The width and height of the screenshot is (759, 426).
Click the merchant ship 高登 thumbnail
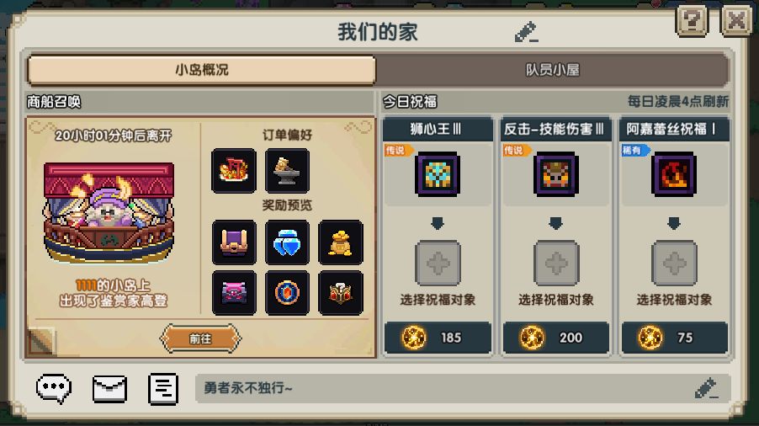(109, 213)
